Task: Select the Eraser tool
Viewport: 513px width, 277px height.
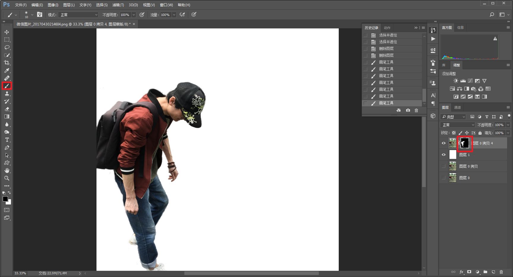Action: [7, 109]
